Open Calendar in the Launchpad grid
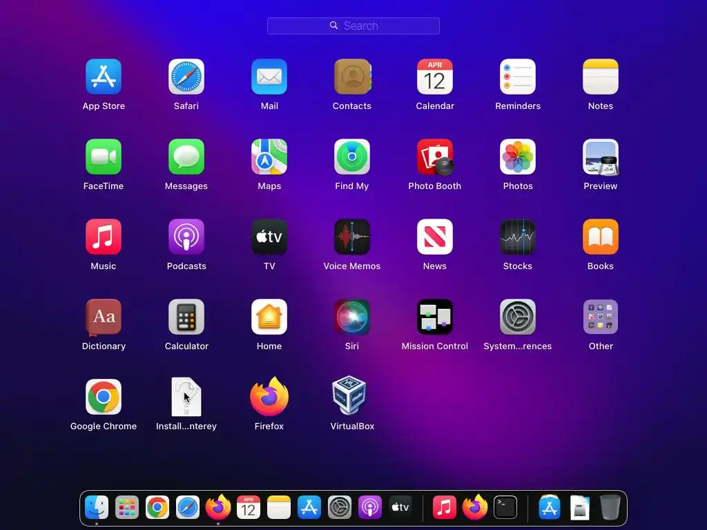This screenshot has width=707, height=530. coord(435,77)
